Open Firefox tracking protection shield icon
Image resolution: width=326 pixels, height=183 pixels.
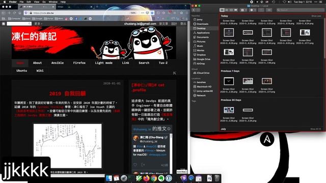click(26, 13)
